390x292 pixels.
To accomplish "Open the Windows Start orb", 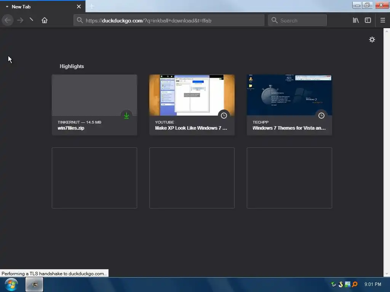I will point(11,284).
